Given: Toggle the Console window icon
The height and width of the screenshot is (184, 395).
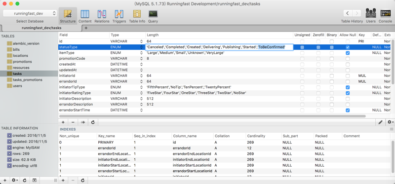Looking at the screenshot, I should 385,16.
